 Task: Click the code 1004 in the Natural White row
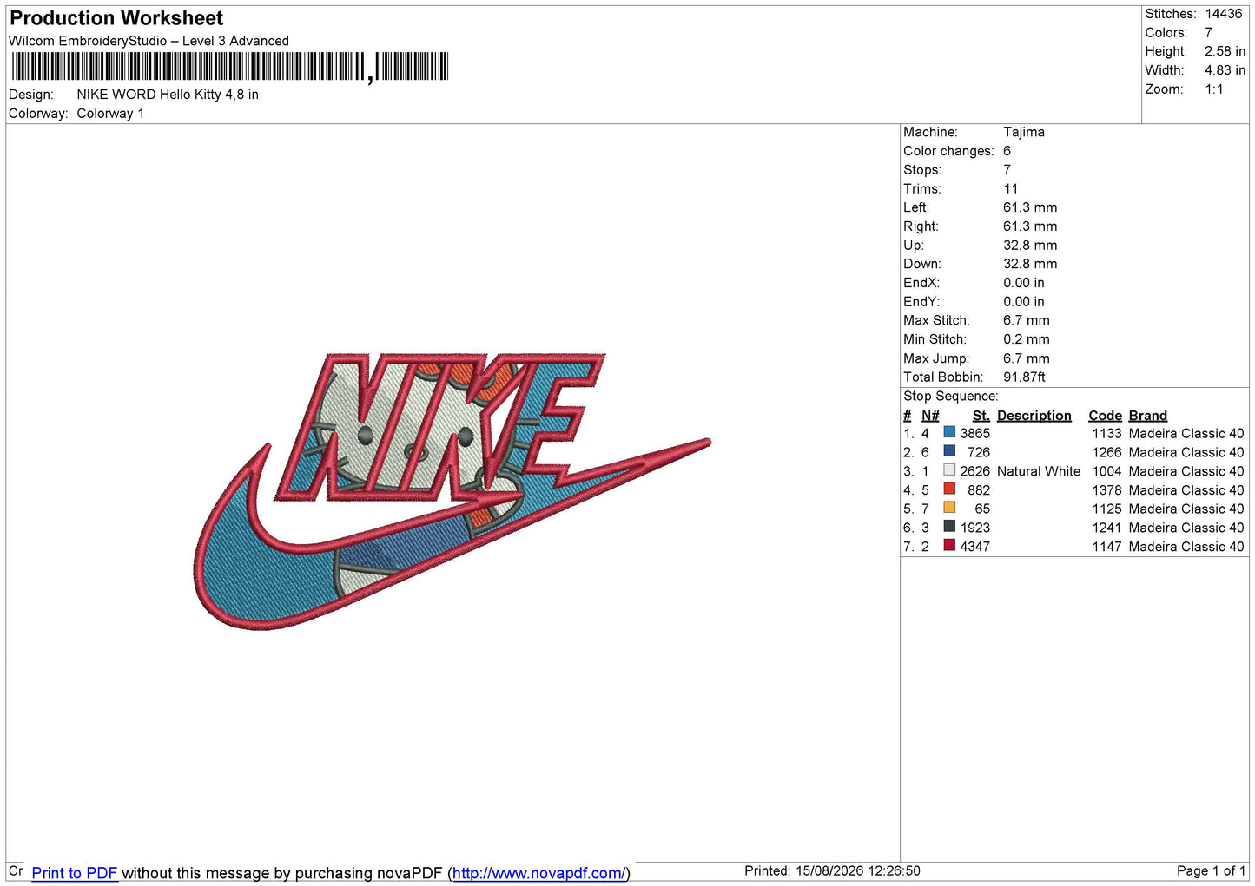coord(1106,471)
